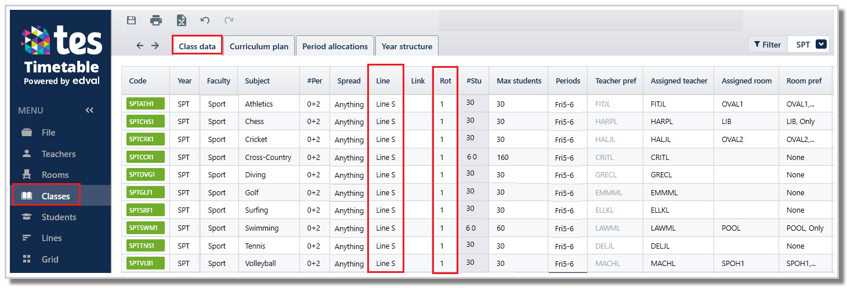The height and width of the screenshot is (288, 847).
Task: Select the Year structure tab
Action: click(x=407, y=46)
